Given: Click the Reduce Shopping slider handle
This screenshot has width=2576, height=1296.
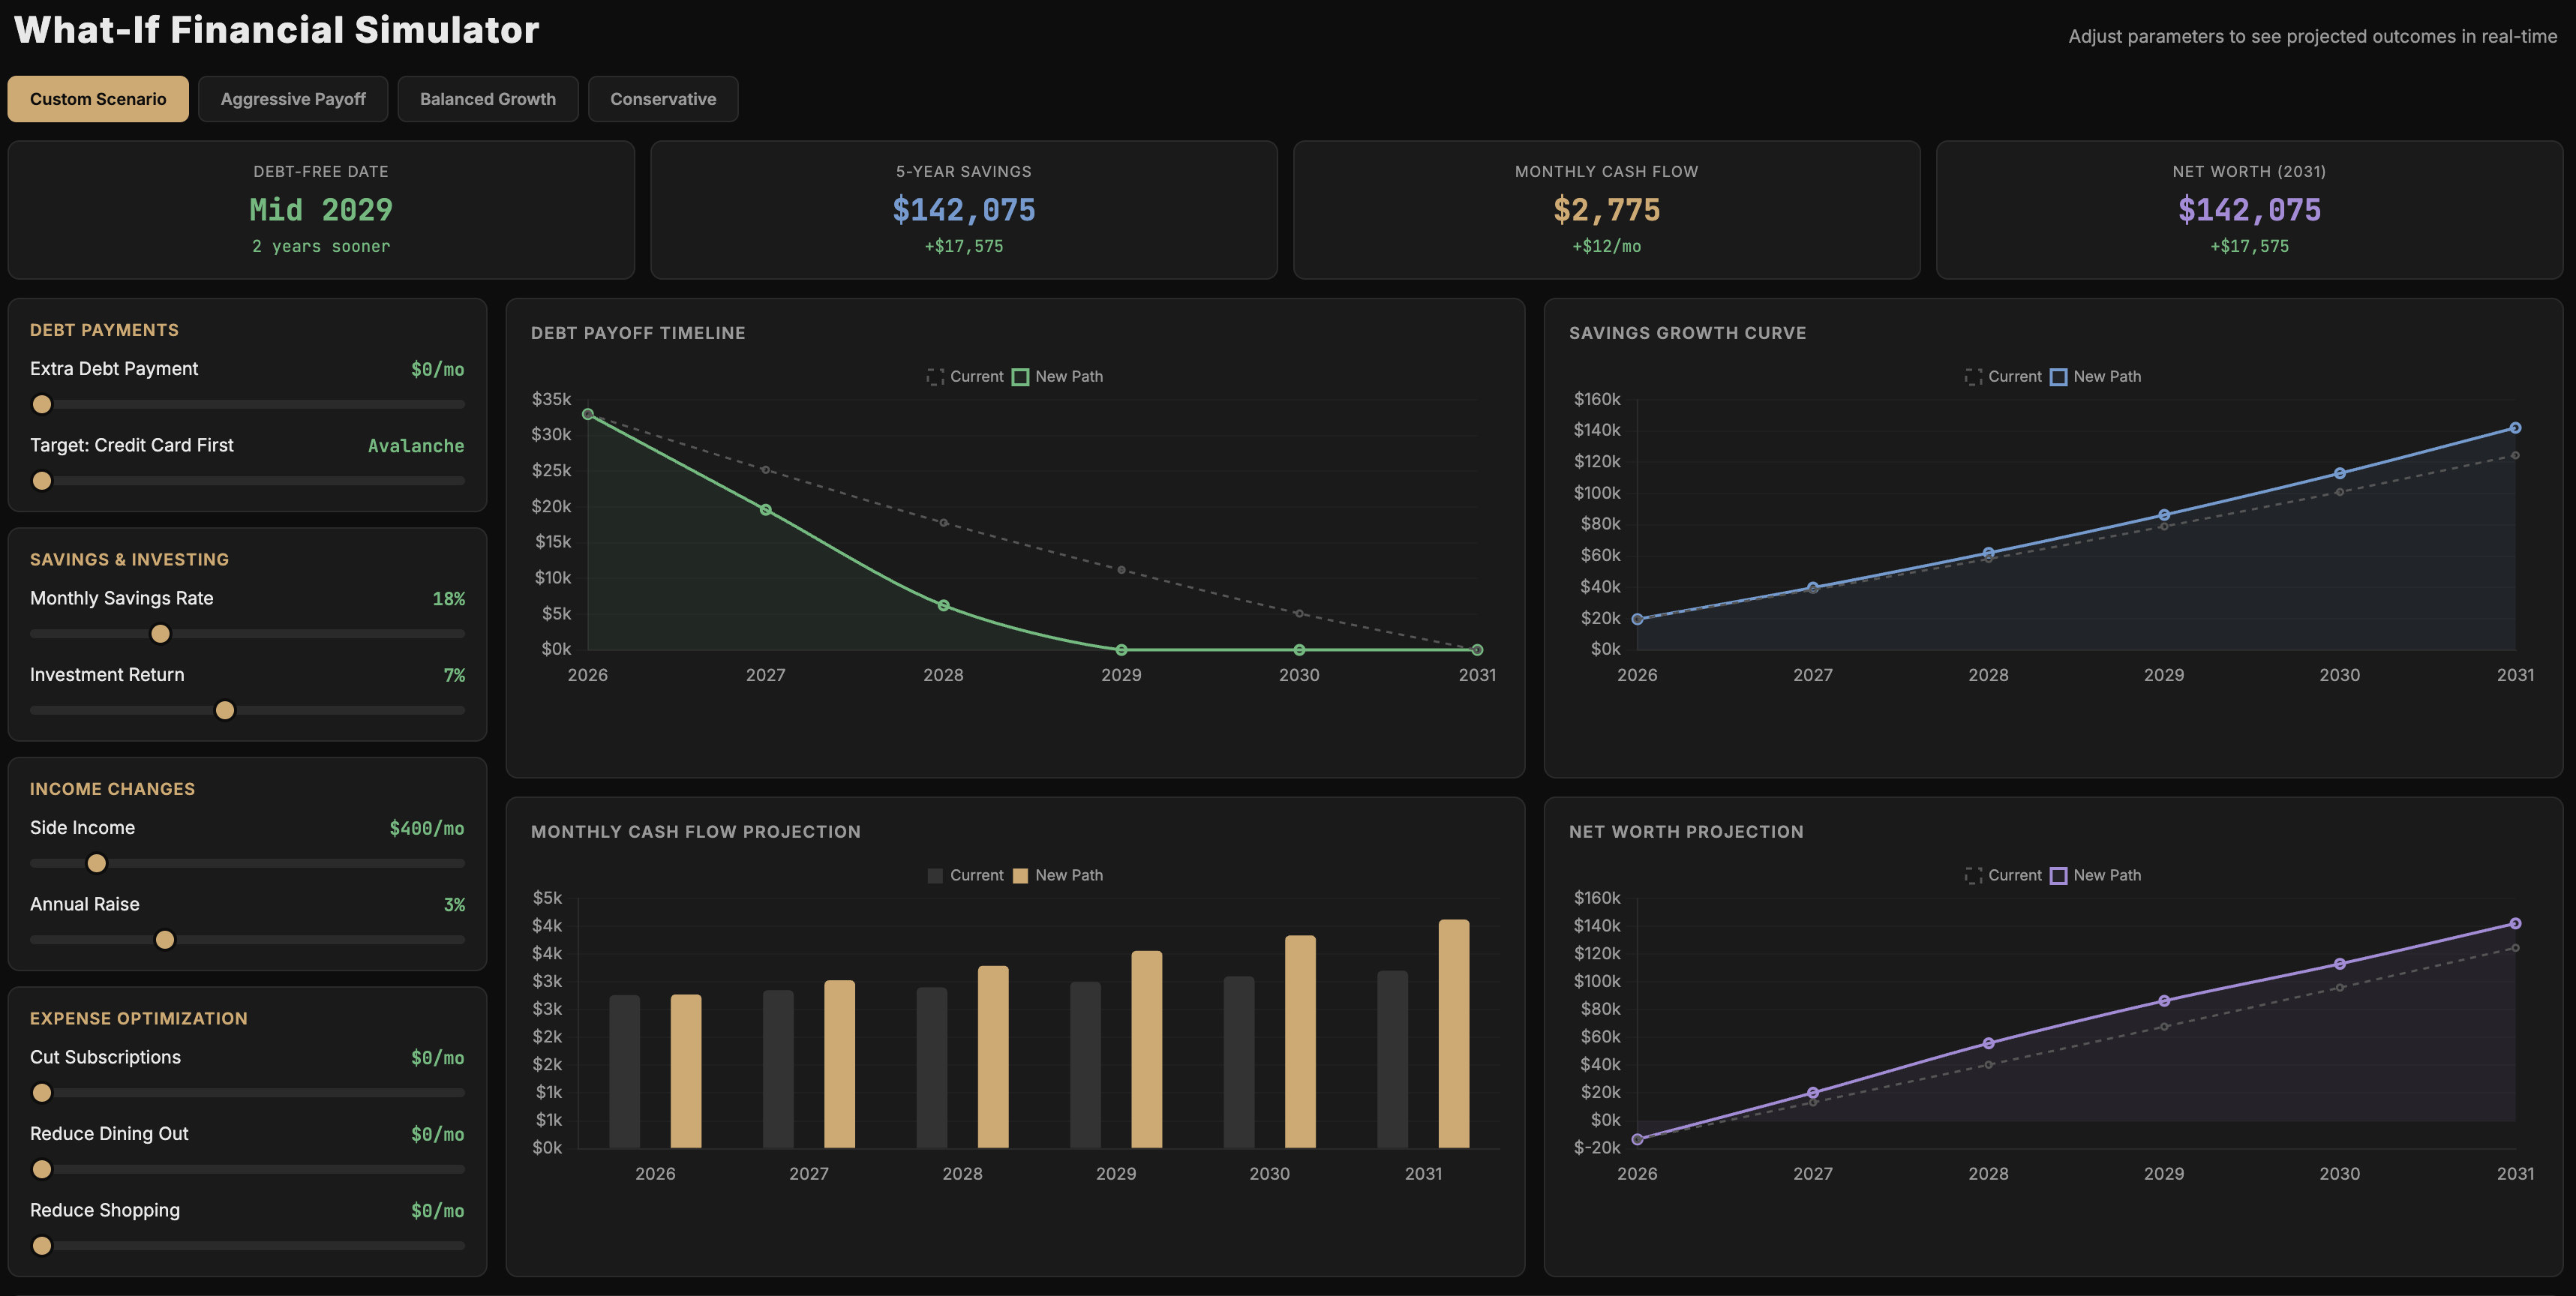Looking at the screenshot, I should click(42, 1246).
